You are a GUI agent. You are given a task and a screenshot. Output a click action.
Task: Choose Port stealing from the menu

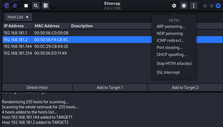169,48
